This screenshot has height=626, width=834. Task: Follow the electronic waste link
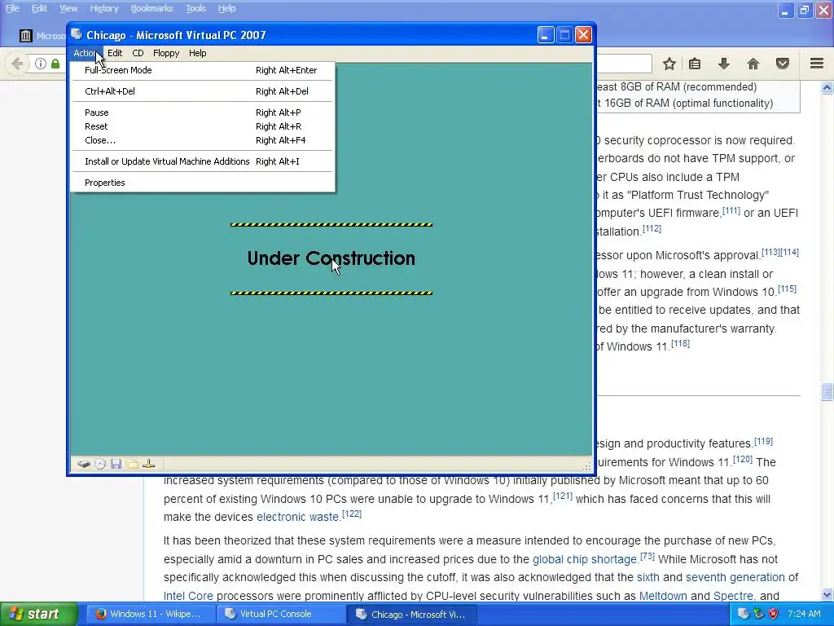point(297,517)
